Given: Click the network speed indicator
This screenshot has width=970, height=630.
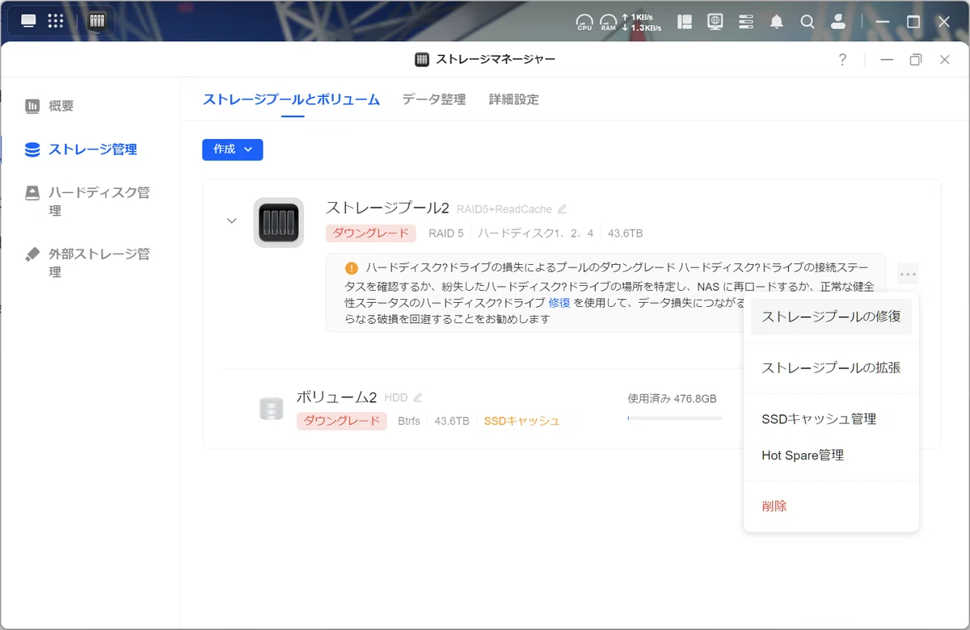Looking at the screenshot, I should coord(642,22).
